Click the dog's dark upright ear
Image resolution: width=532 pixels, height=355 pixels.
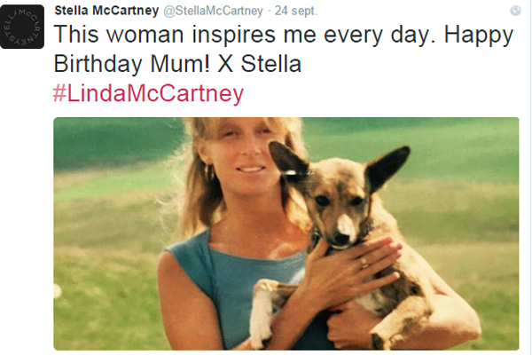click(388, 167)
